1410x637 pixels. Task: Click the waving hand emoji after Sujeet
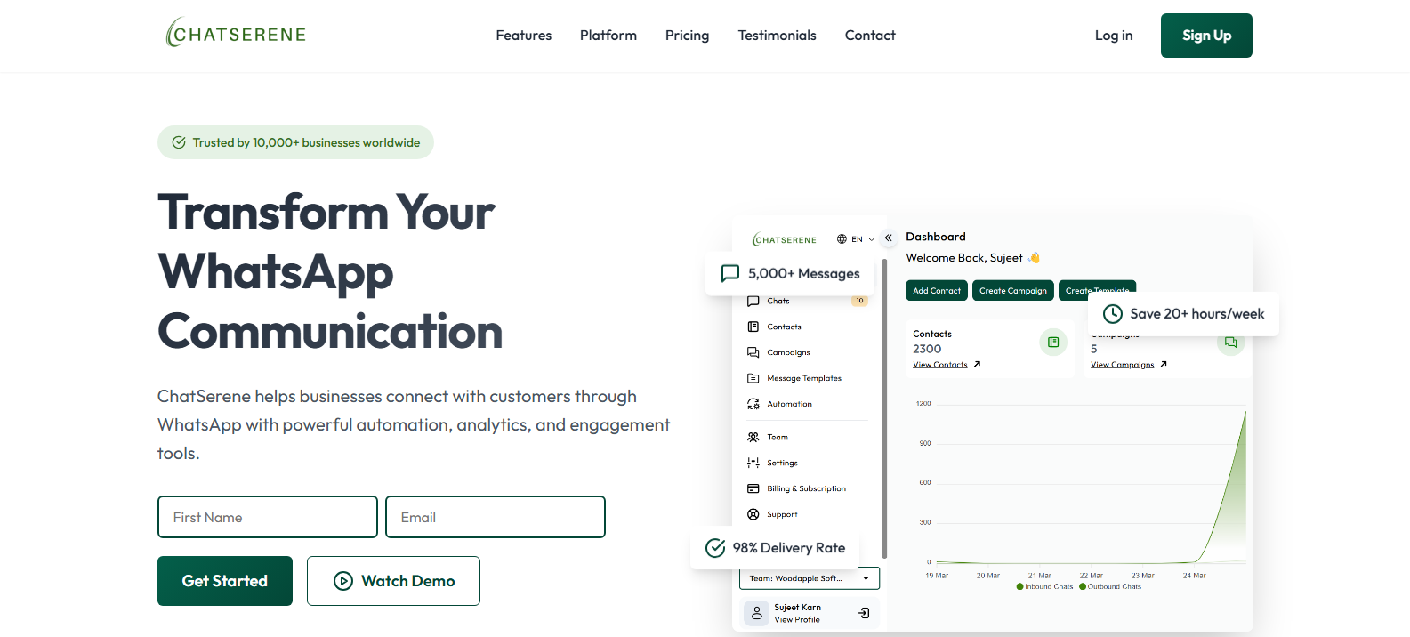(x=1034, y=258)
